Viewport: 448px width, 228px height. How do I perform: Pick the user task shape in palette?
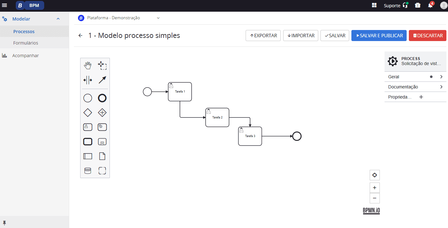point(88,127)
